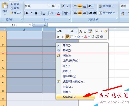Viewport: 129px width, 106px height.
Task: Click increase decimal in mini toolbar
Action: [x=93, y=37]
